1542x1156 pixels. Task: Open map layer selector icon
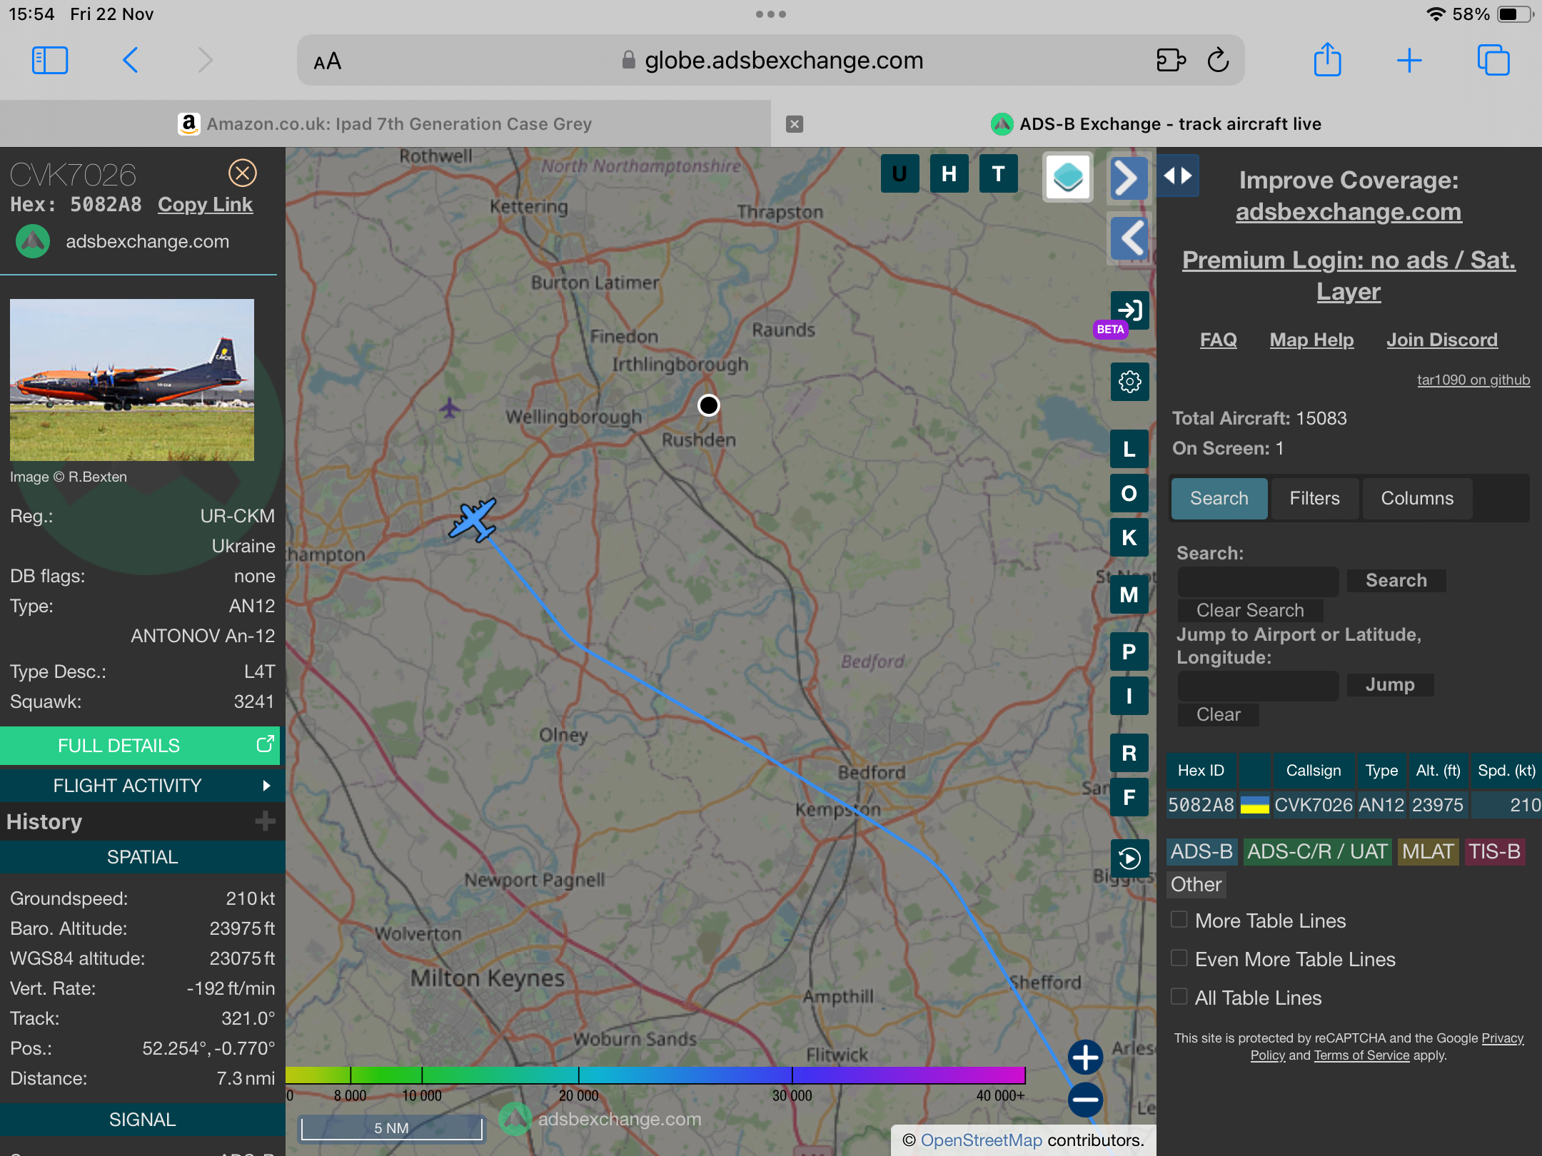(1068, 176)
